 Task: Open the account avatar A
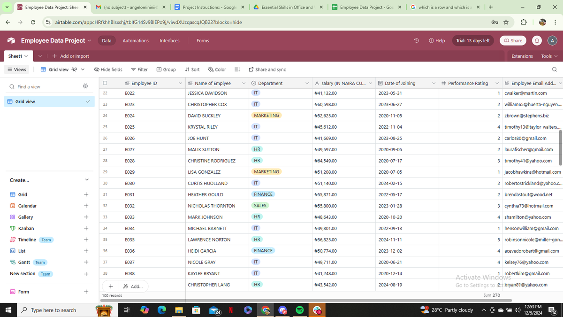click(552, 41)
